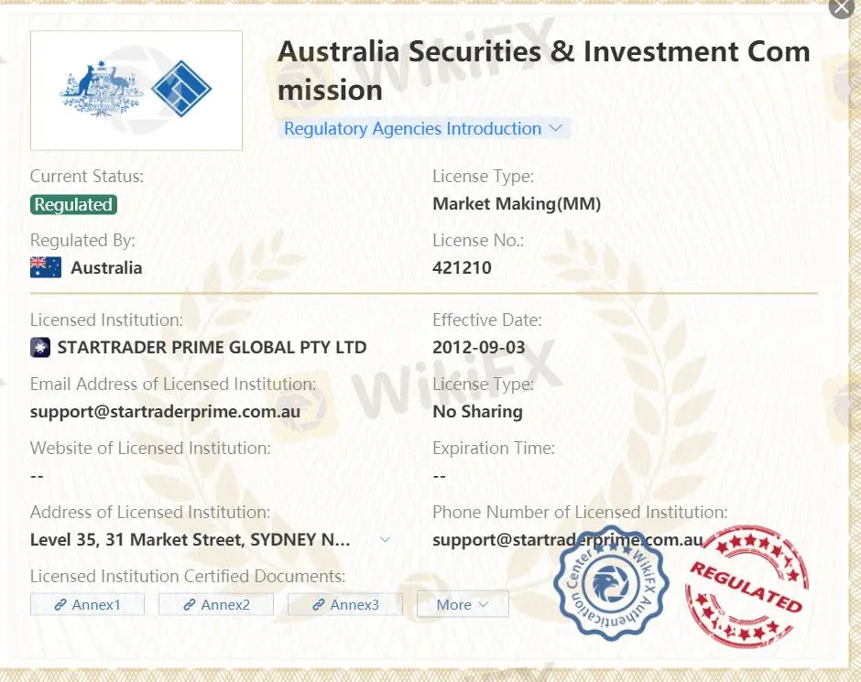861x682 pixels.
Task: Open the Annex2 certified document
Action: pyautogui.click(x=216, y=604)
